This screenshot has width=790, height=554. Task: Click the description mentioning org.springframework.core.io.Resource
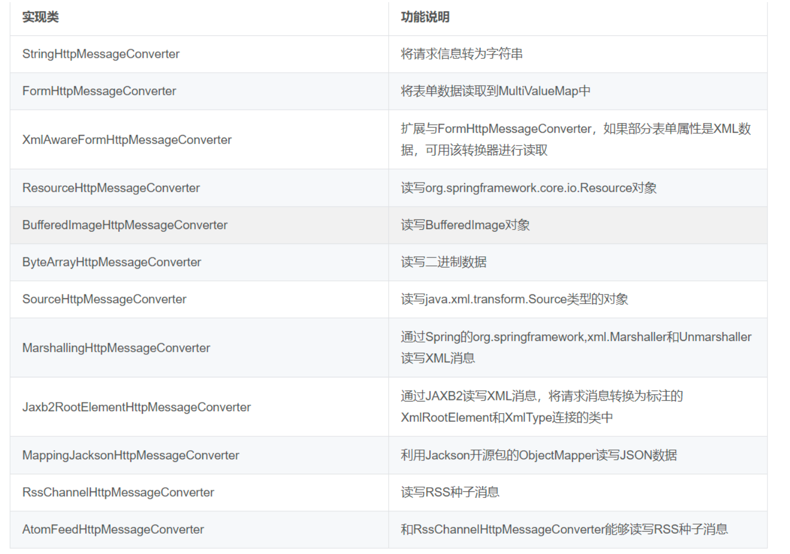tap(528, 188)
